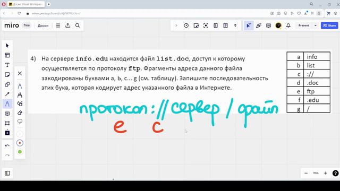Click the Share button
Image resolution: width=340 pixels, height=191 pixels.
[329, 25]
